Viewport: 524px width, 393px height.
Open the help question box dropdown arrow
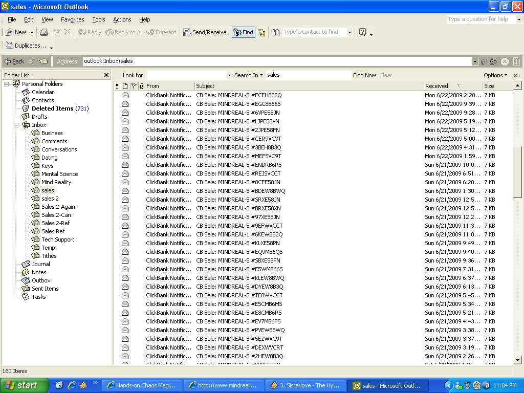point(519,19)
